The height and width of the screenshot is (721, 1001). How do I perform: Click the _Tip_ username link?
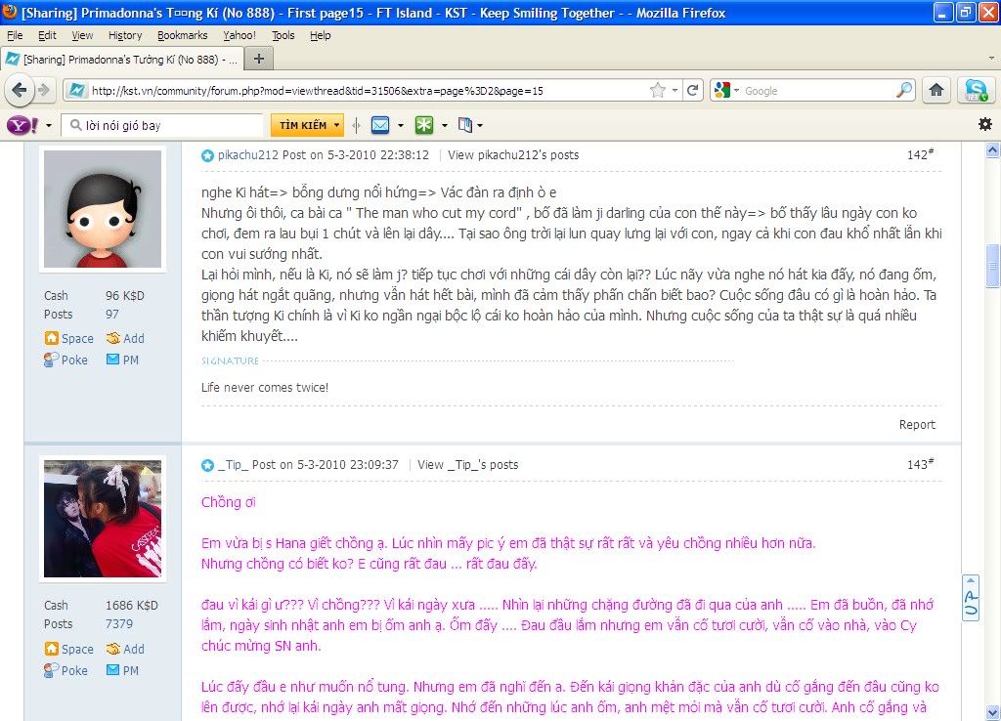[x=233, y=465]
